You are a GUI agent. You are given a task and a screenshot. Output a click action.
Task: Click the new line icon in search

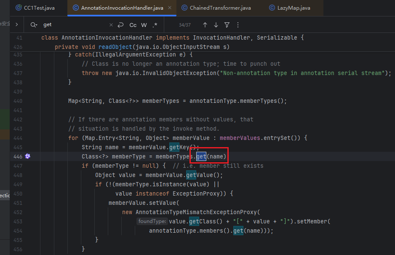coord(121,25)
